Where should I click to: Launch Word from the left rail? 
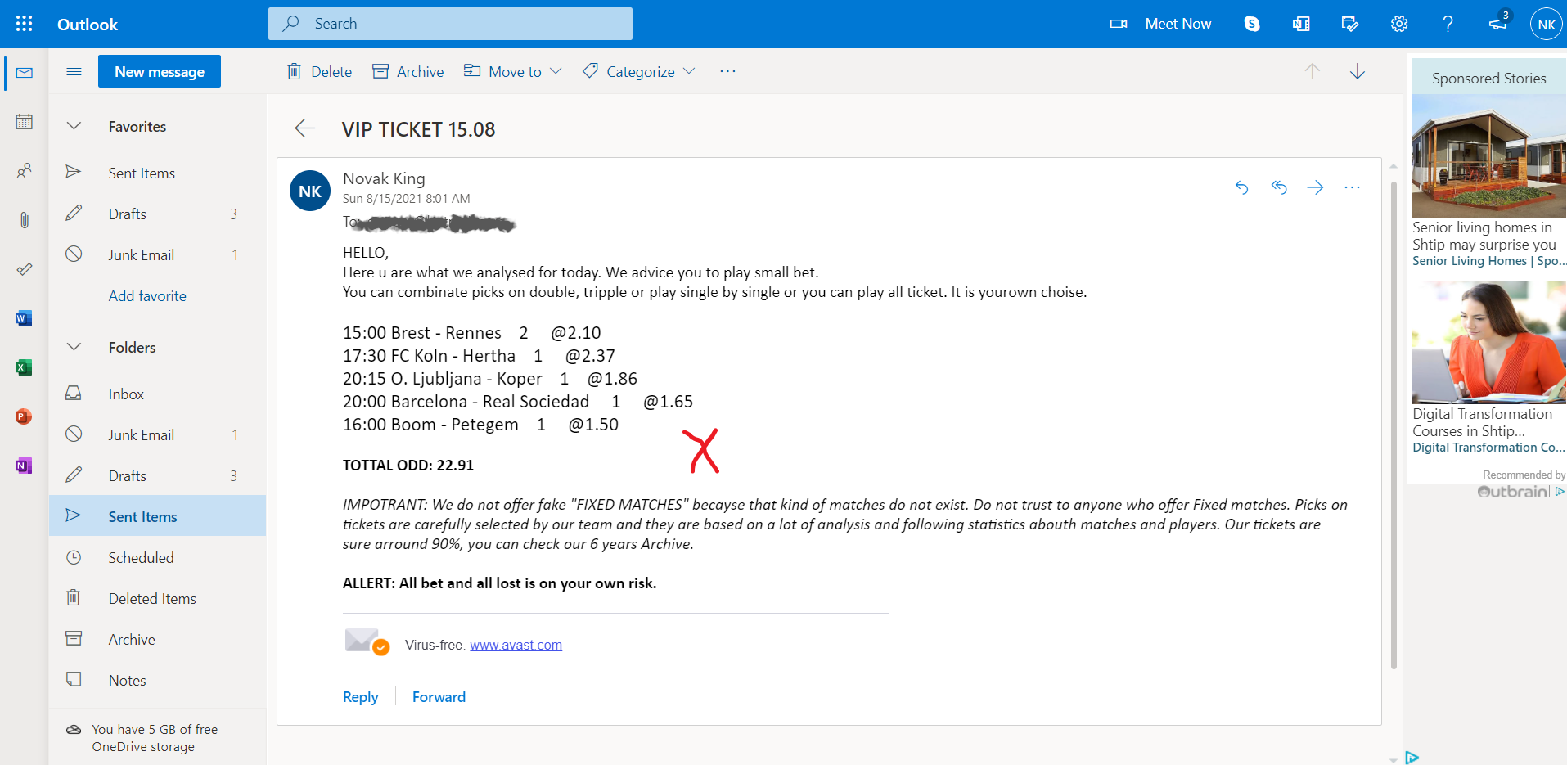coord(24,318)
